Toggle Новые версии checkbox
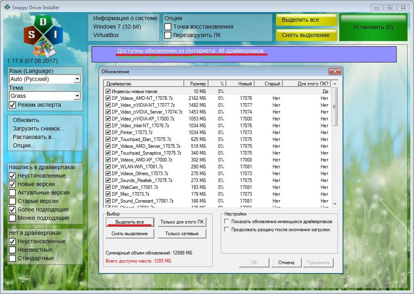 pyautogui.click(x=13, y=184)
